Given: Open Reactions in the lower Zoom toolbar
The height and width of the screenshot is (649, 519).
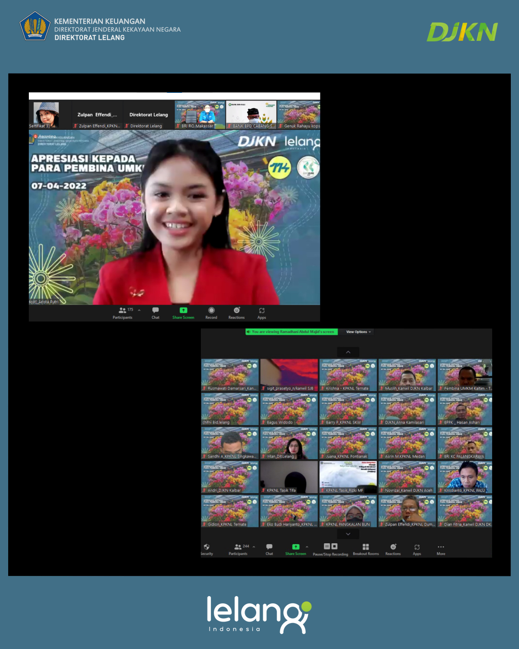Looking at the screenshot, I should click(393, 549).
